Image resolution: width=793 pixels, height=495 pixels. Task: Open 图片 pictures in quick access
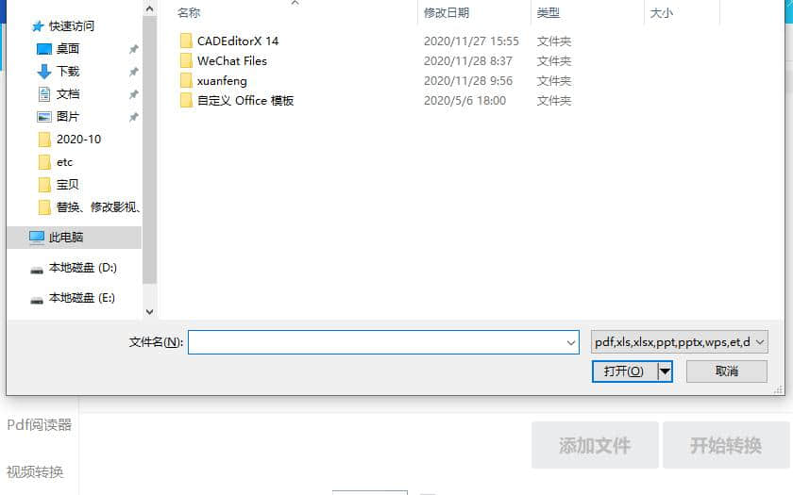pyautogui.click(x=68, y=117)
